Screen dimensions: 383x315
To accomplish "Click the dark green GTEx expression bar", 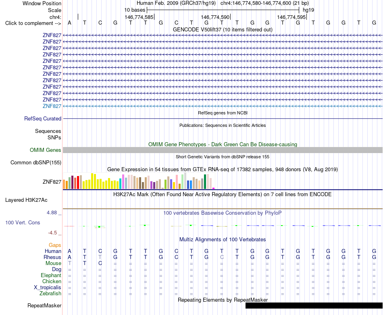I will [x=205, y=182].
